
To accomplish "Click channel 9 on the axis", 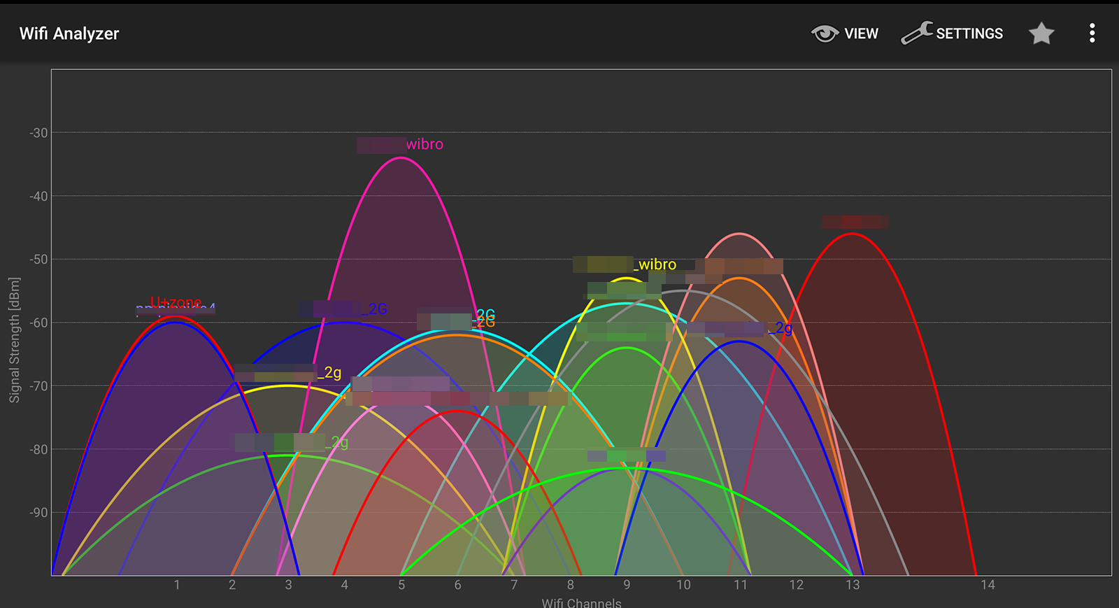I will click(627, 585).
